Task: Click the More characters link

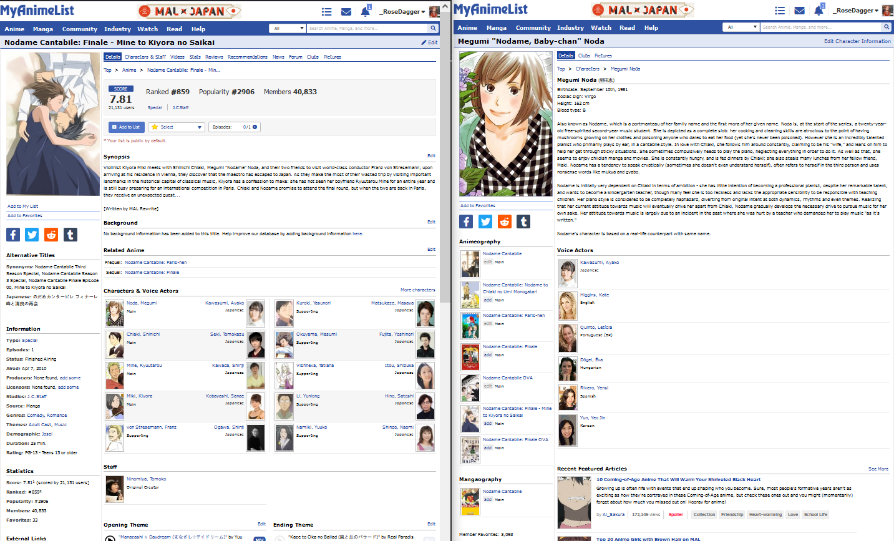Action: coord(417,290)
